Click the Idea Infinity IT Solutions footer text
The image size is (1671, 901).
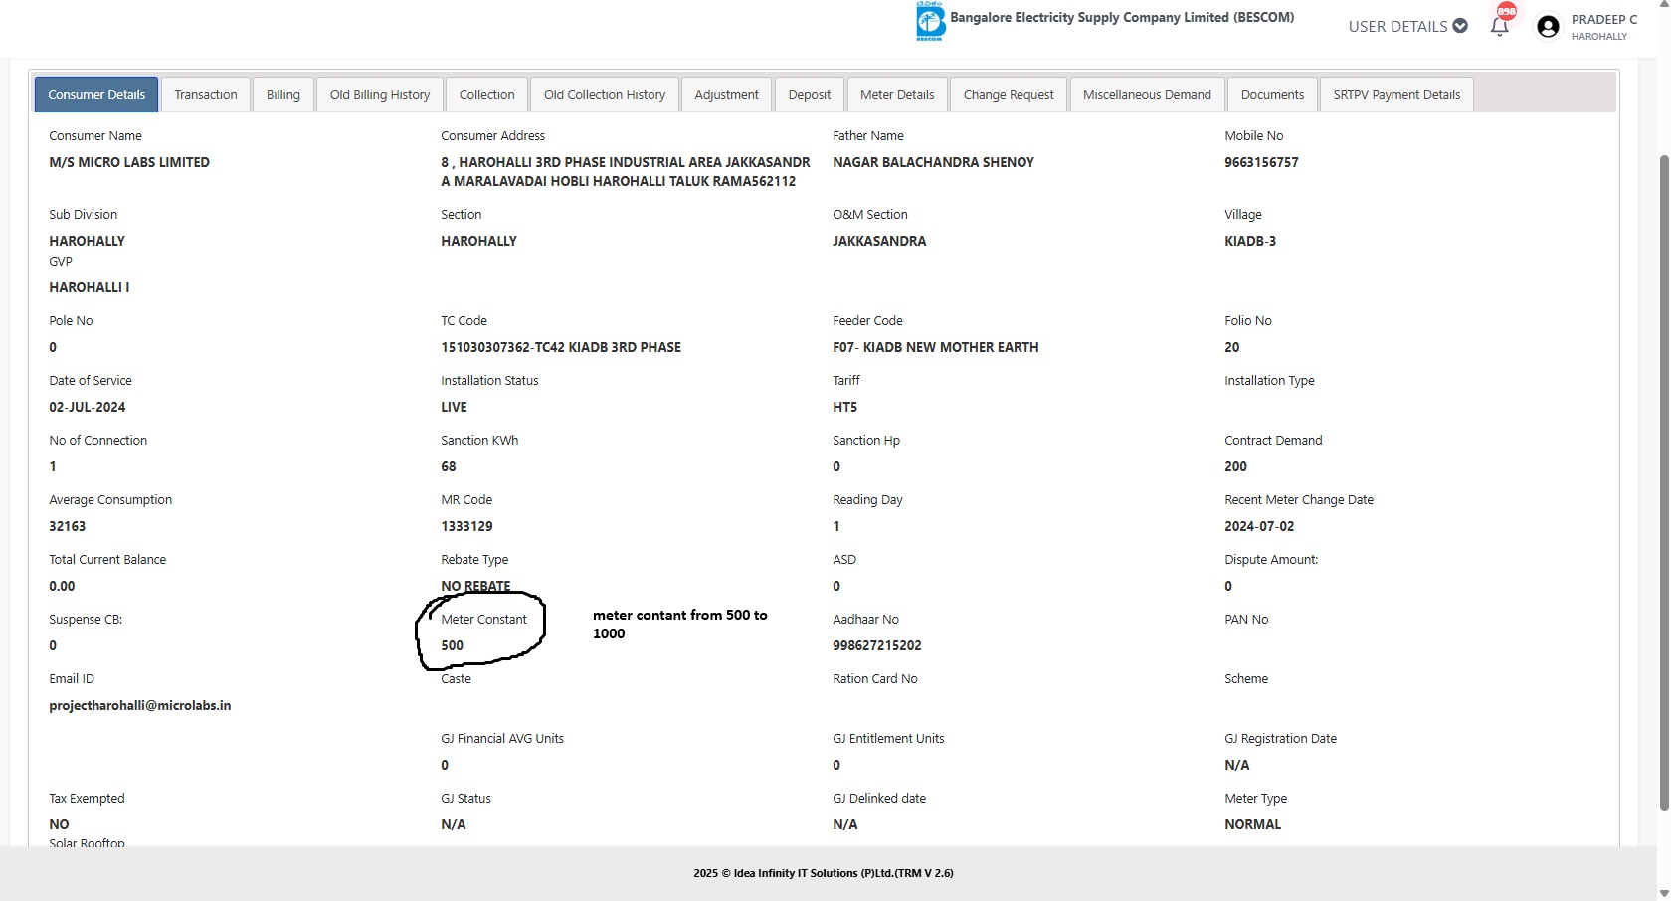(824, 873)
